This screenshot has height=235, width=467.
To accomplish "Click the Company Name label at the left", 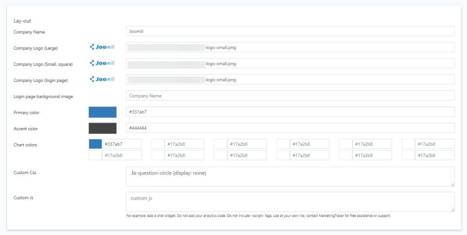I will click(x=29, y=32).
